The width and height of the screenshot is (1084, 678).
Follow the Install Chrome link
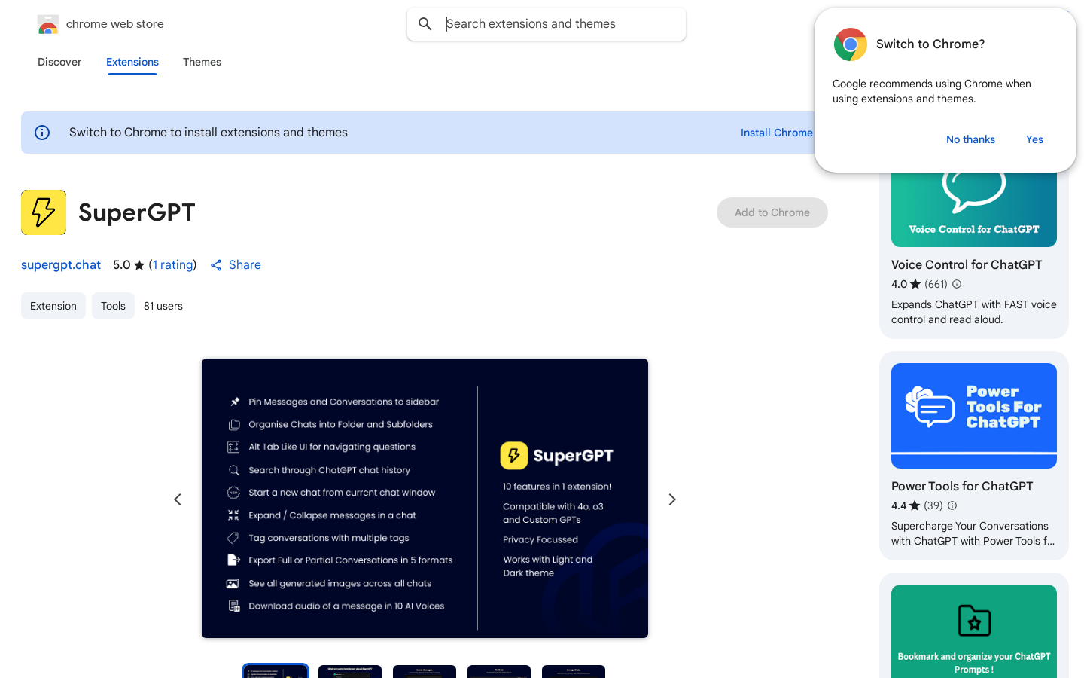pos(776,133)
